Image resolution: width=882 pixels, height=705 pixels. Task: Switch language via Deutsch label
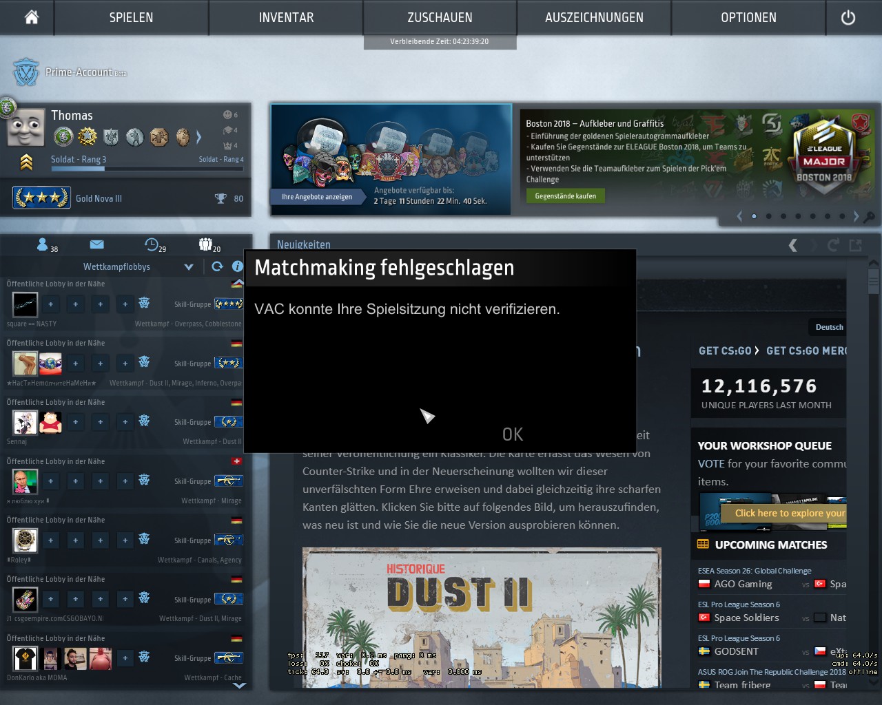(x=829, y=327)
